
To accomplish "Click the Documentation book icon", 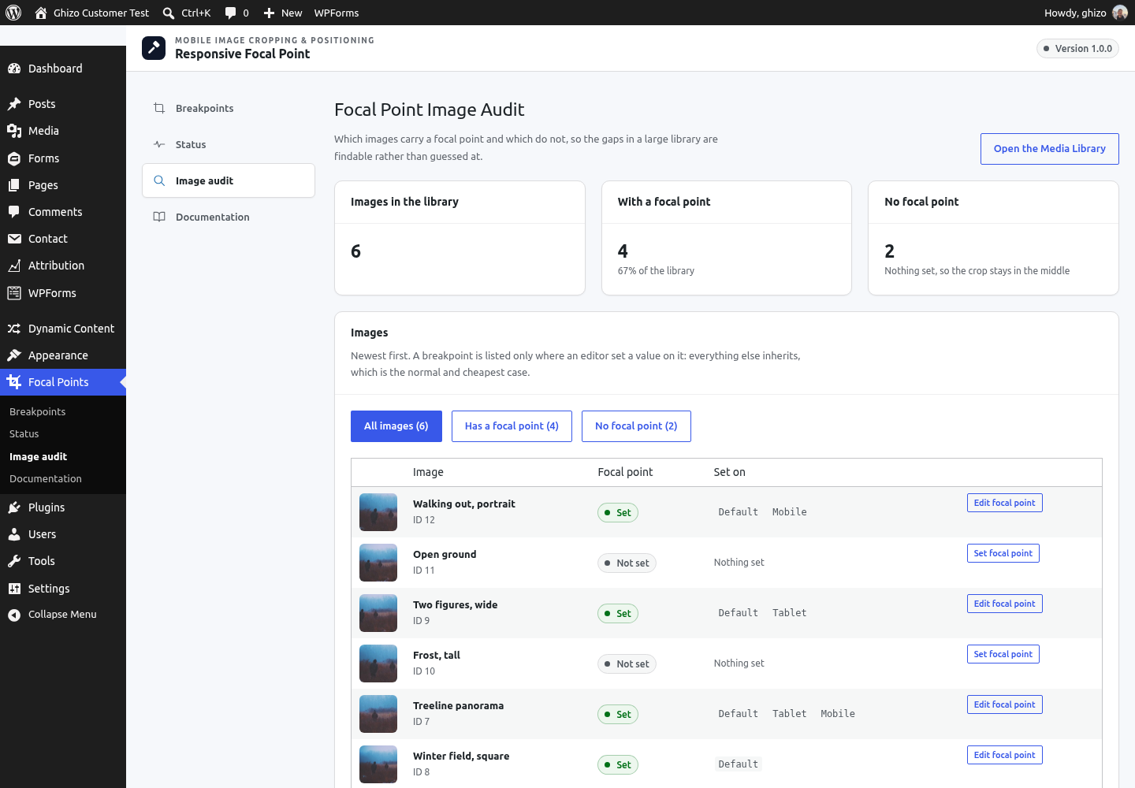I will coord(159,217).
